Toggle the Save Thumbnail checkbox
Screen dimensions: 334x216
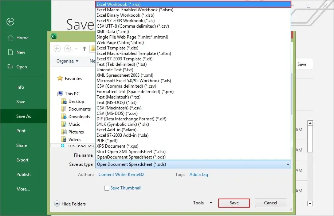(107, 188)
